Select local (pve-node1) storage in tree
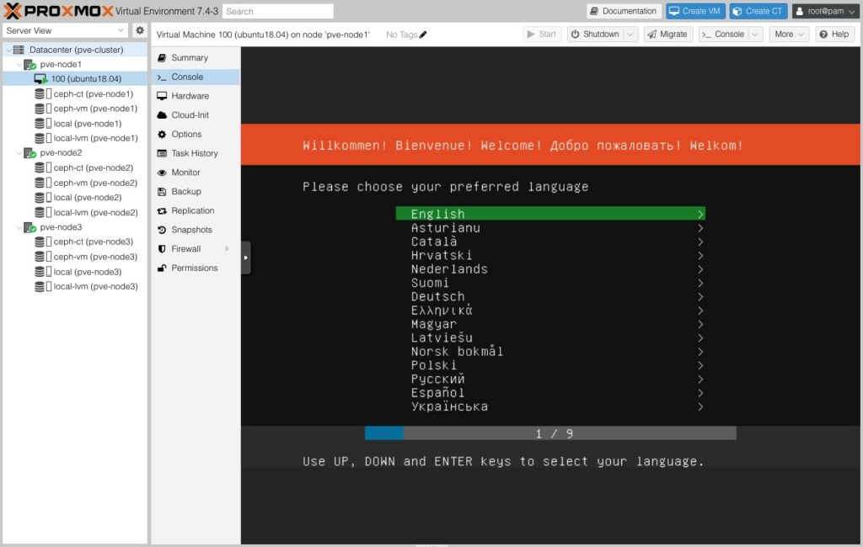The width and height of the screenshot is (863, 547). (75, 124)
